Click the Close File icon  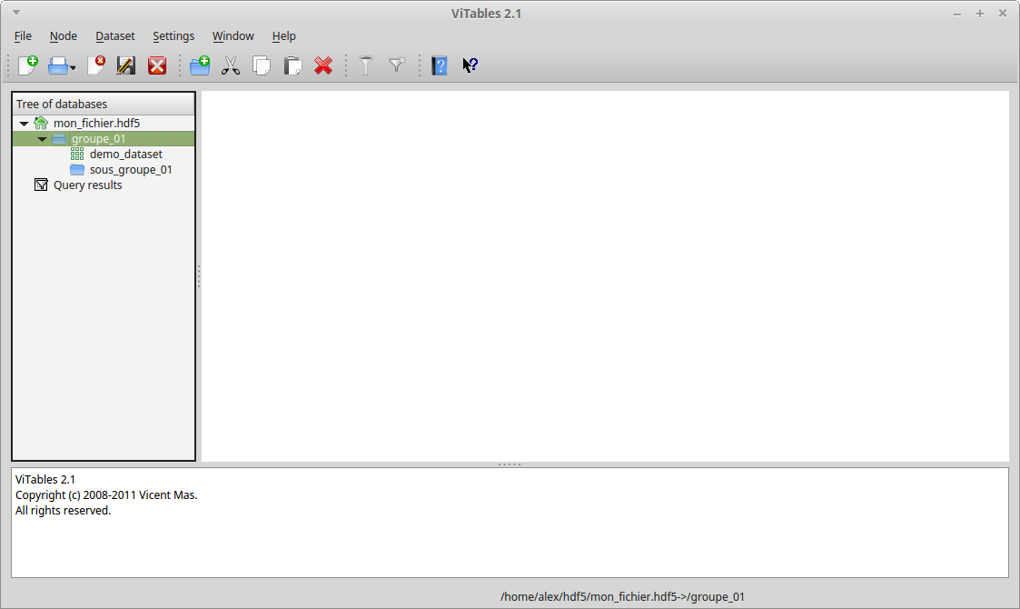click(x=95, y=65)
